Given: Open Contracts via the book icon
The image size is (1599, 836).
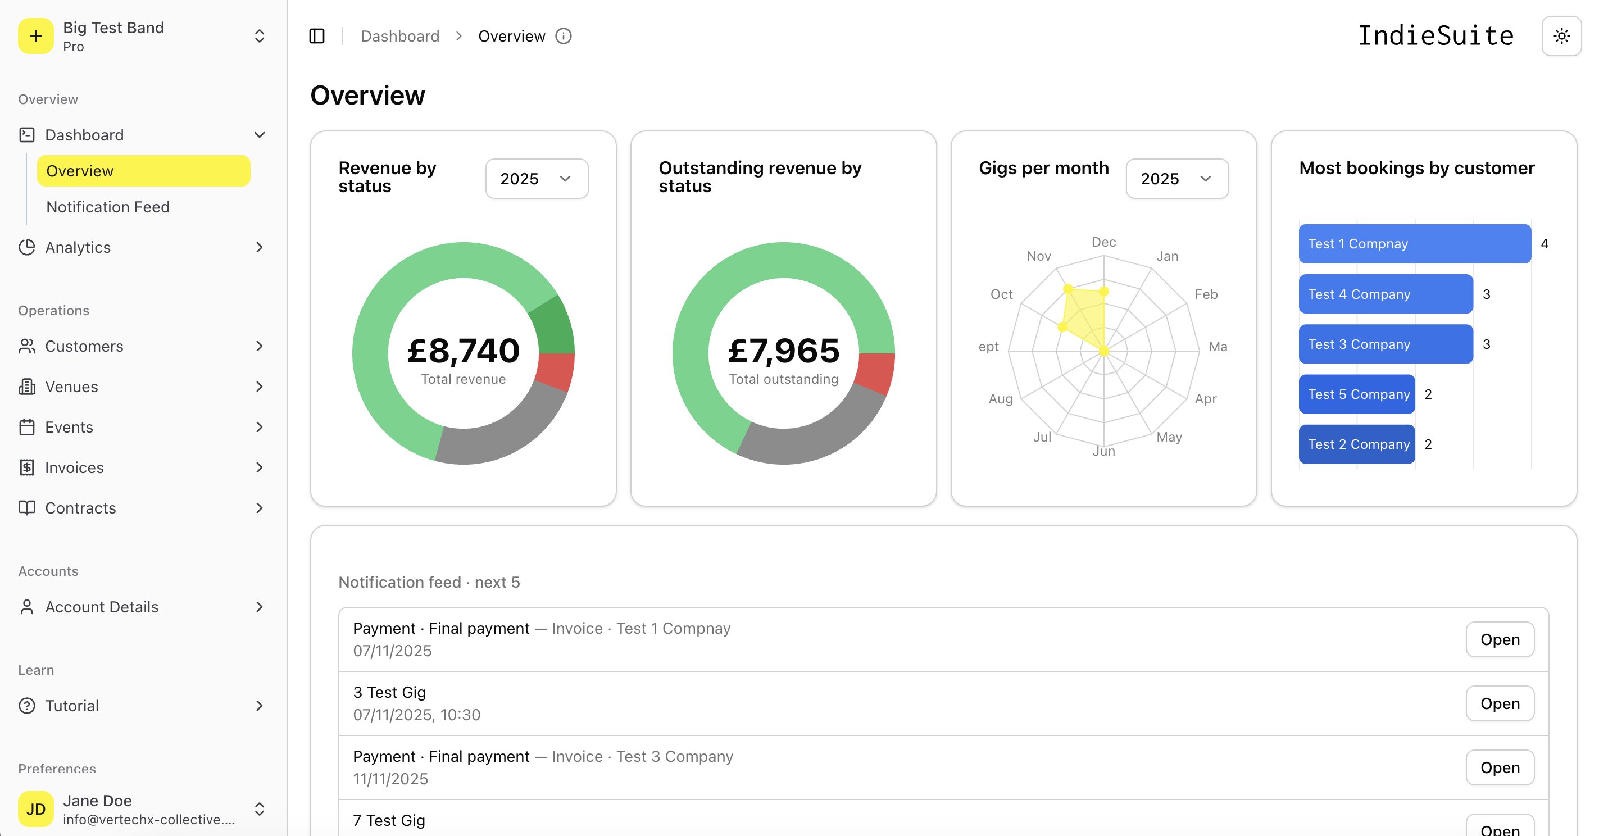Looking at the screenshot, I should pos(28,508).
